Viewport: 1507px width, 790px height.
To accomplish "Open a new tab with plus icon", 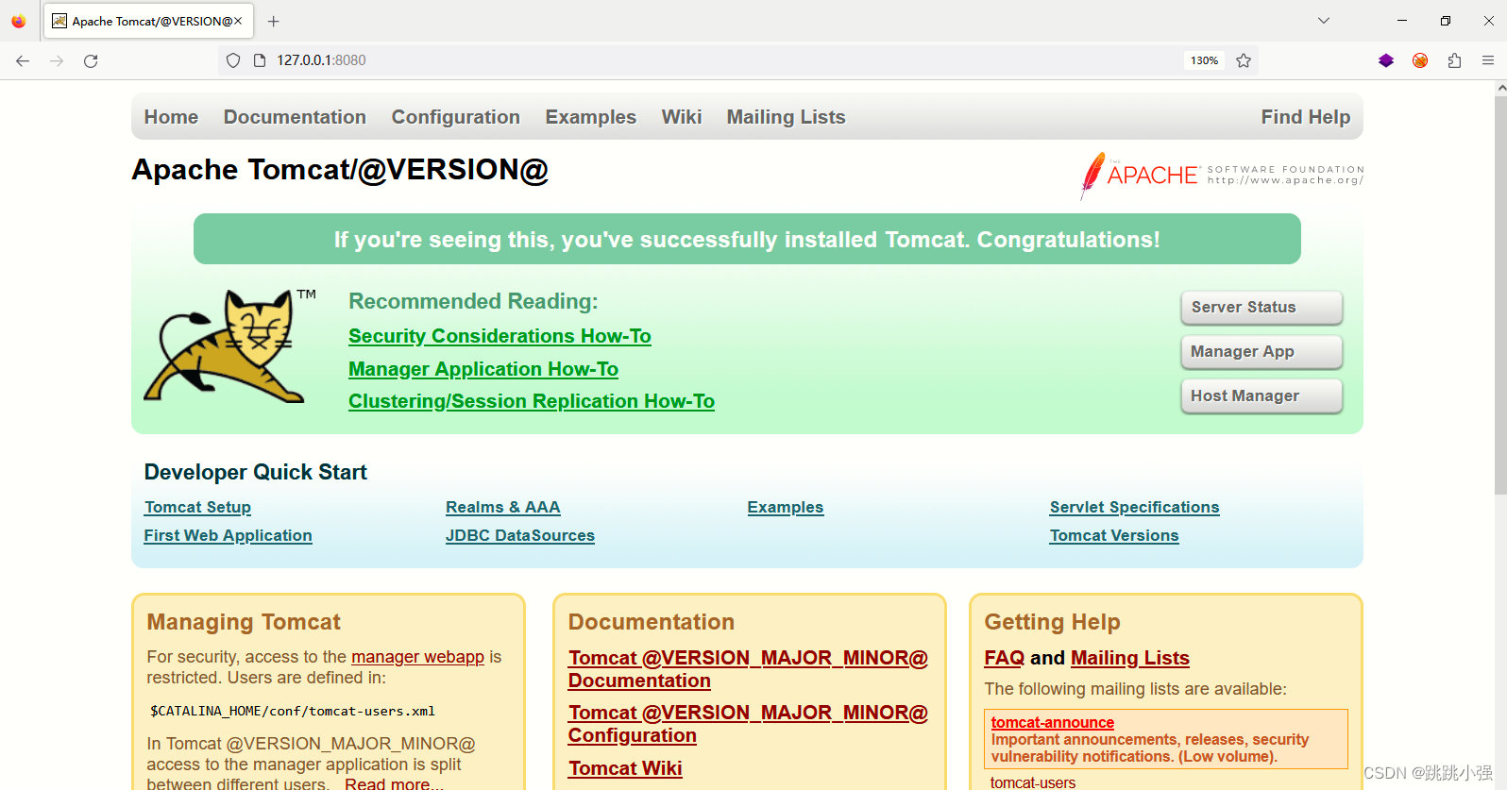I will (273, 21).
